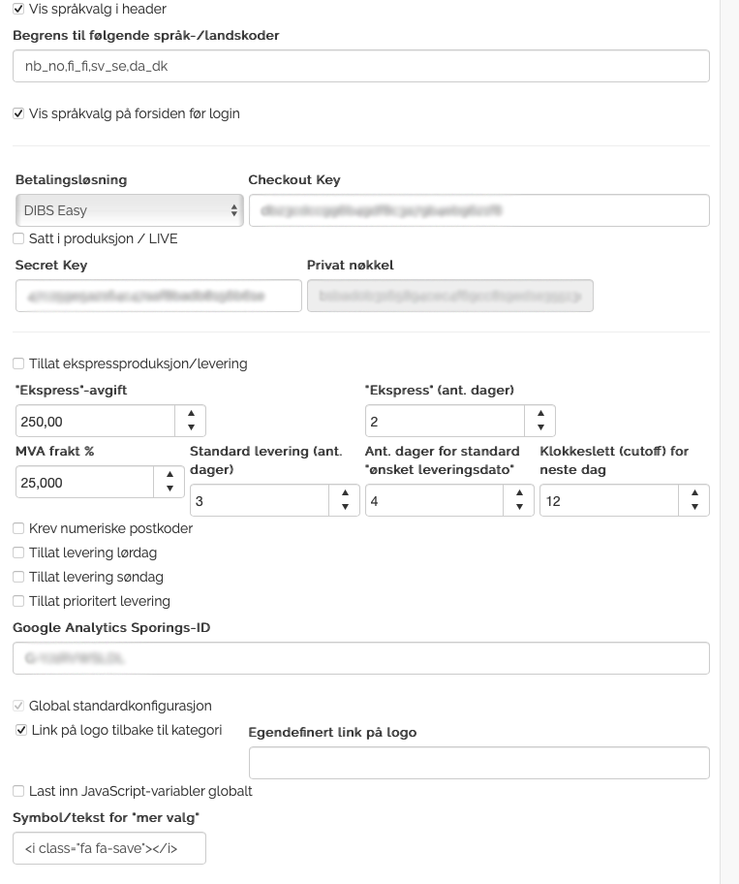Increase Standard levering days with up arrow
The width and height of the screenshot is (739, 884).
coord(345,493)
